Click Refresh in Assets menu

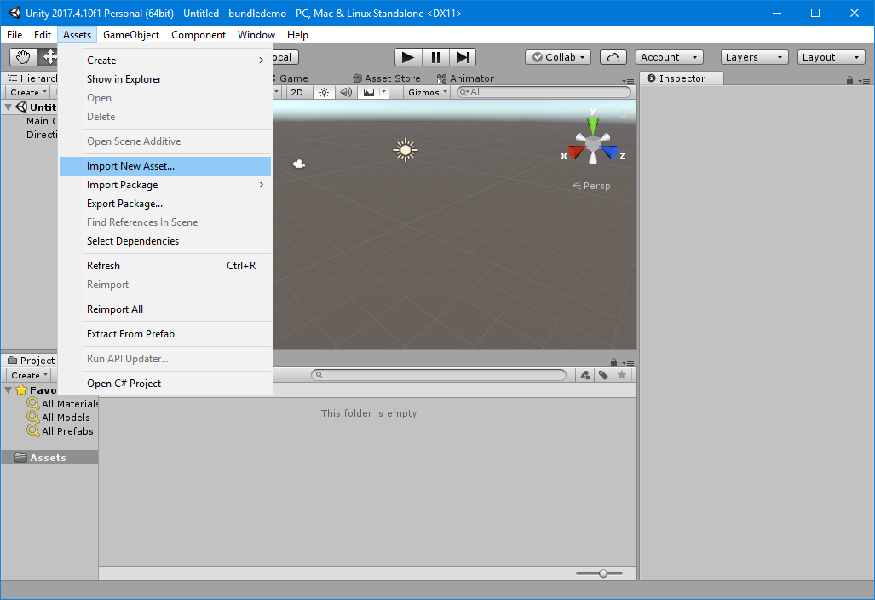(165, 266)
